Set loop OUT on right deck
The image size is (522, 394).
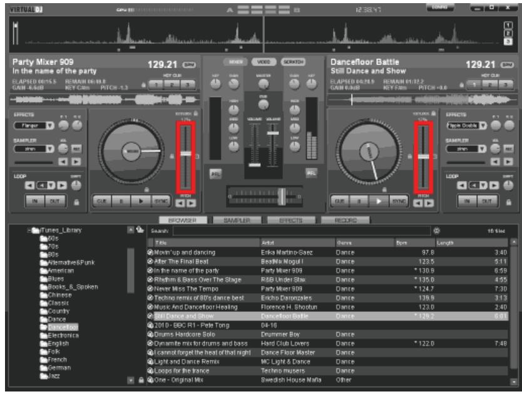point(487,201)
